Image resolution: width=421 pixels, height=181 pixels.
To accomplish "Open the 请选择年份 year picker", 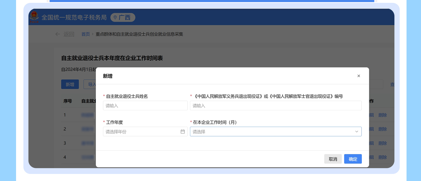I will click(x=145, y=131).
